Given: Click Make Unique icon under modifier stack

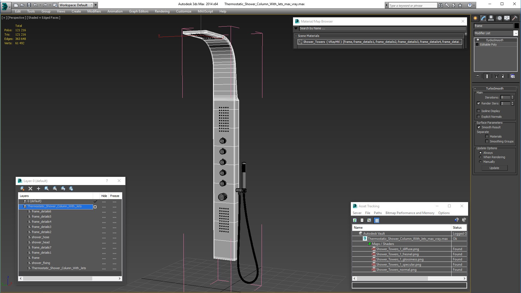Looking at the screenshot, I should point(496,76).
